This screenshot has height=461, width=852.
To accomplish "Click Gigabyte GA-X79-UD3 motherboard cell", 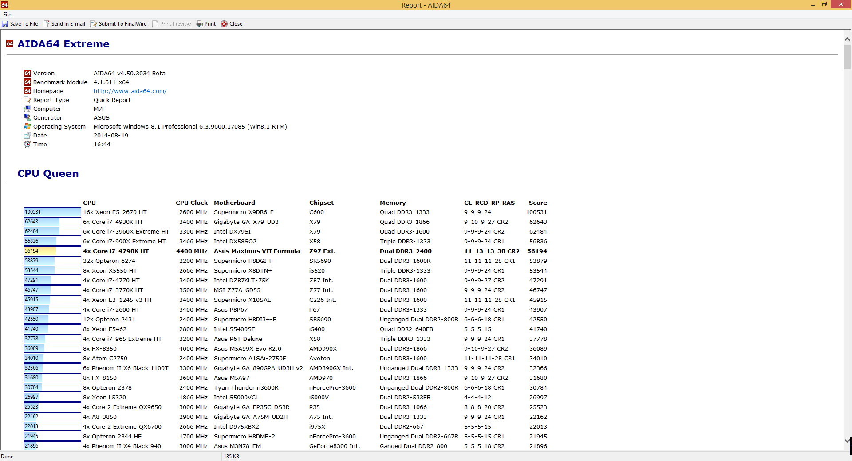I will pos(246,222).
